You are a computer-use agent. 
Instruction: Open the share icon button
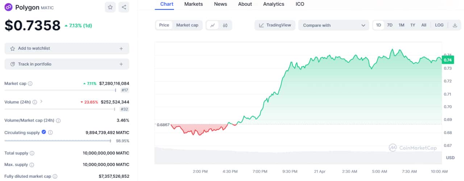124,7
